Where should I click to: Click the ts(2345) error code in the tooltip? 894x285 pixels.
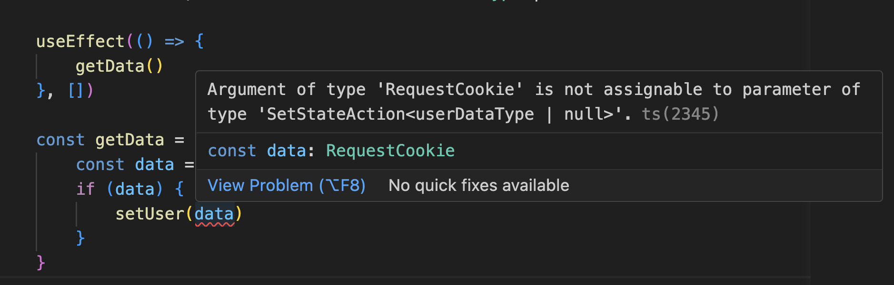[x=680, y=114]
